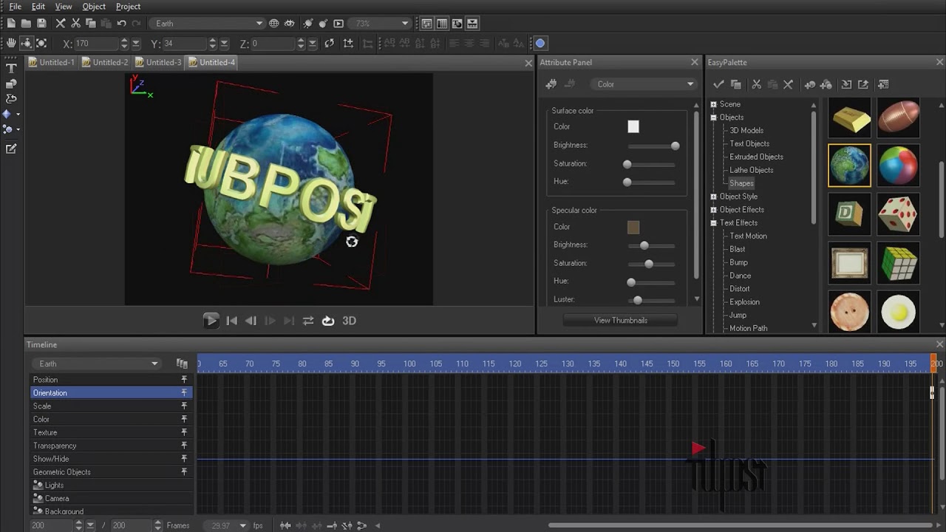Toggle object visibility with the eye icon
Image resolution: width=946 pixels, height=532 pixels.
click(290, 24)
